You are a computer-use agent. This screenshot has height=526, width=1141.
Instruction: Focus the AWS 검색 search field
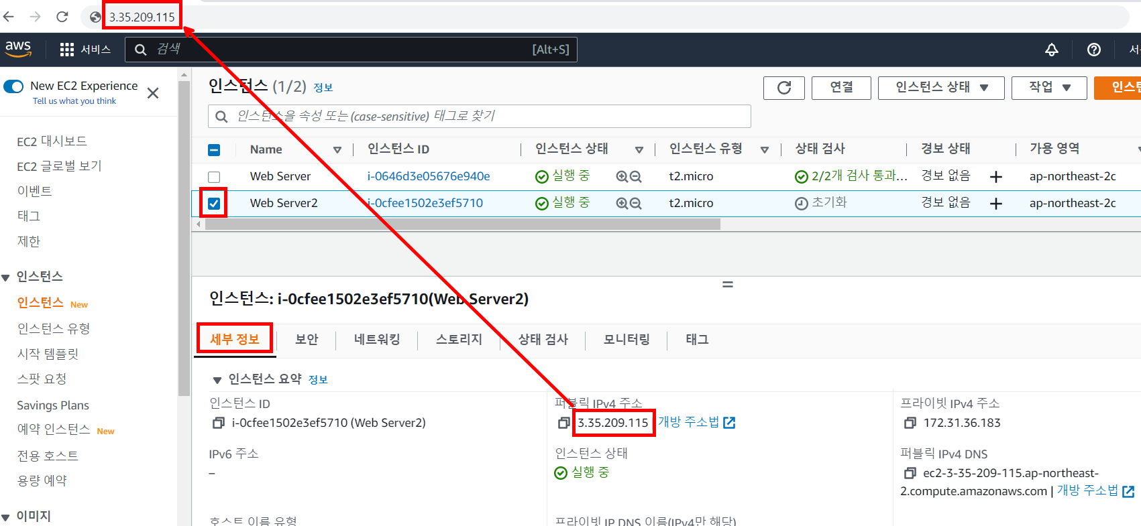click(351, 50)
